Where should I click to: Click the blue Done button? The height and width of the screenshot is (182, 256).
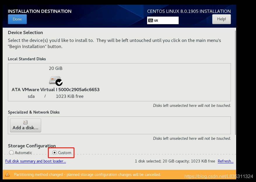click(x=17, y=19)
